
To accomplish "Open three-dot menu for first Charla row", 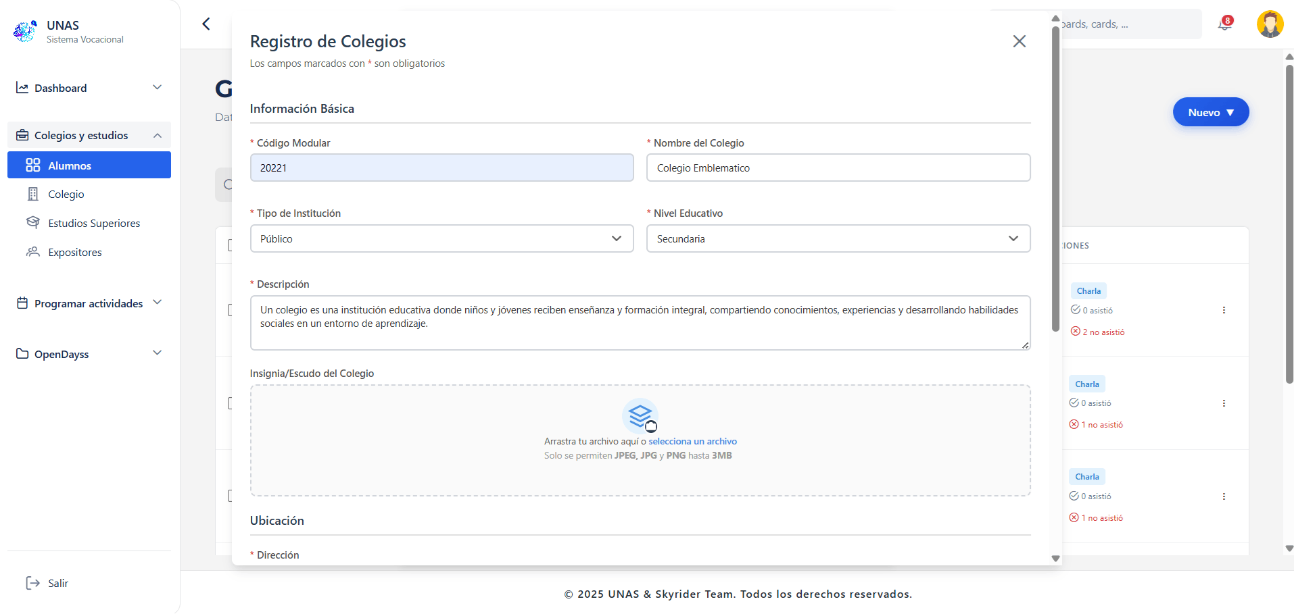I will coord(1223,310).
